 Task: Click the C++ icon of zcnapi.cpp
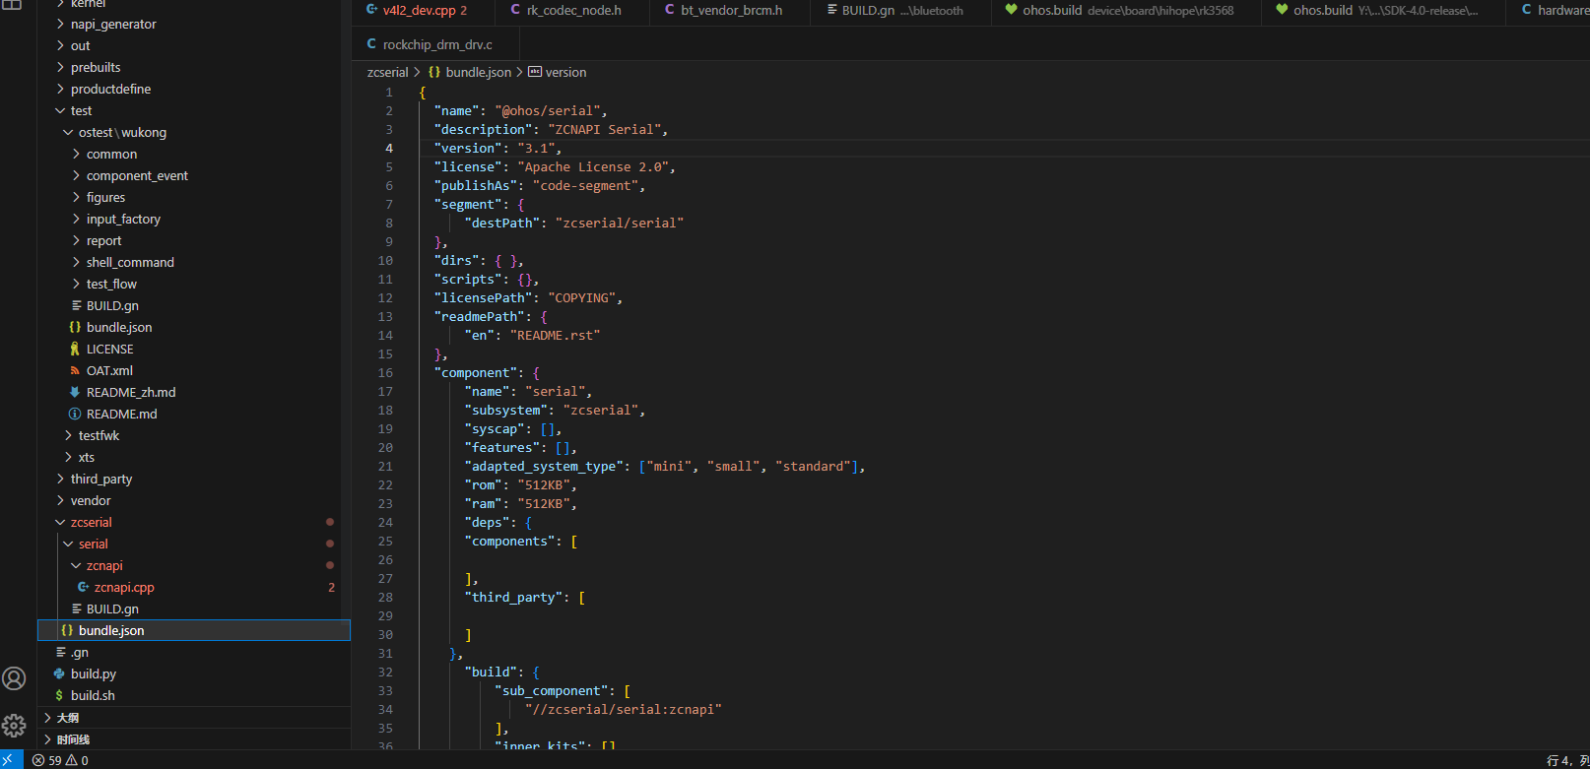[84, 587]
